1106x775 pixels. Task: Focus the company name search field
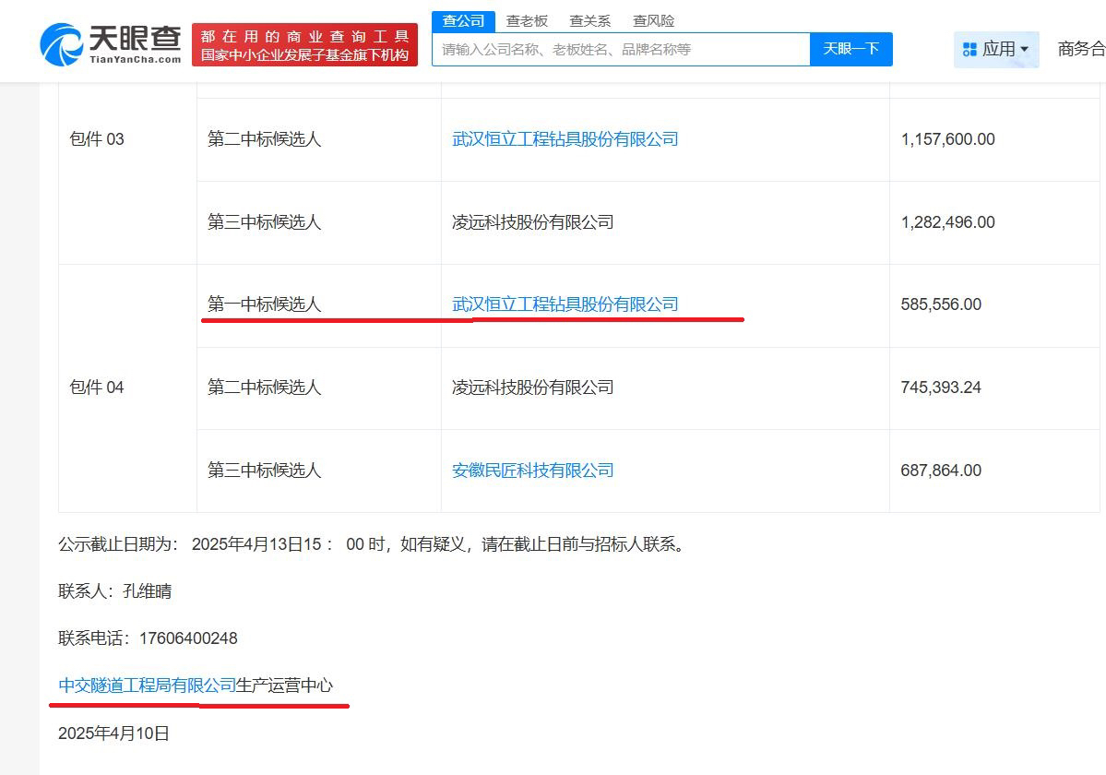(621, 50)
